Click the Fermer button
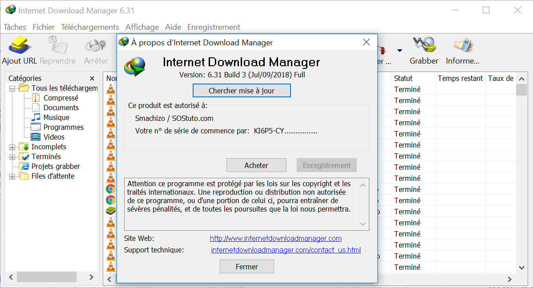This screenshot has height=288, width=533. pyautogui.click(x=247, y=267)
